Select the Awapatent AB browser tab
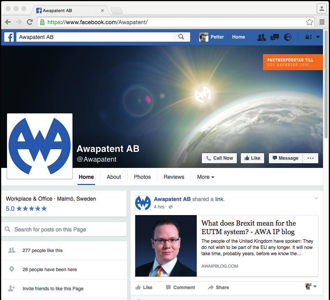The height and width of the screenshot is (300, 330). click(x=69, y=10)
